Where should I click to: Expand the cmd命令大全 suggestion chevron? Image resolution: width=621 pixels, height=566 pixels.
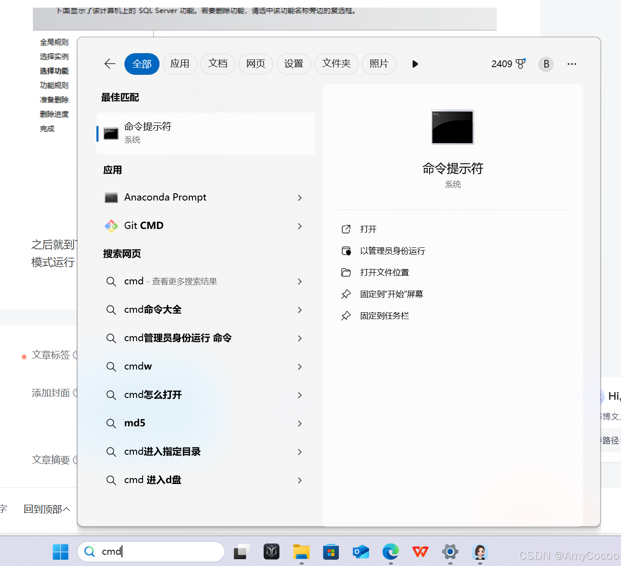tap(299, 310)
